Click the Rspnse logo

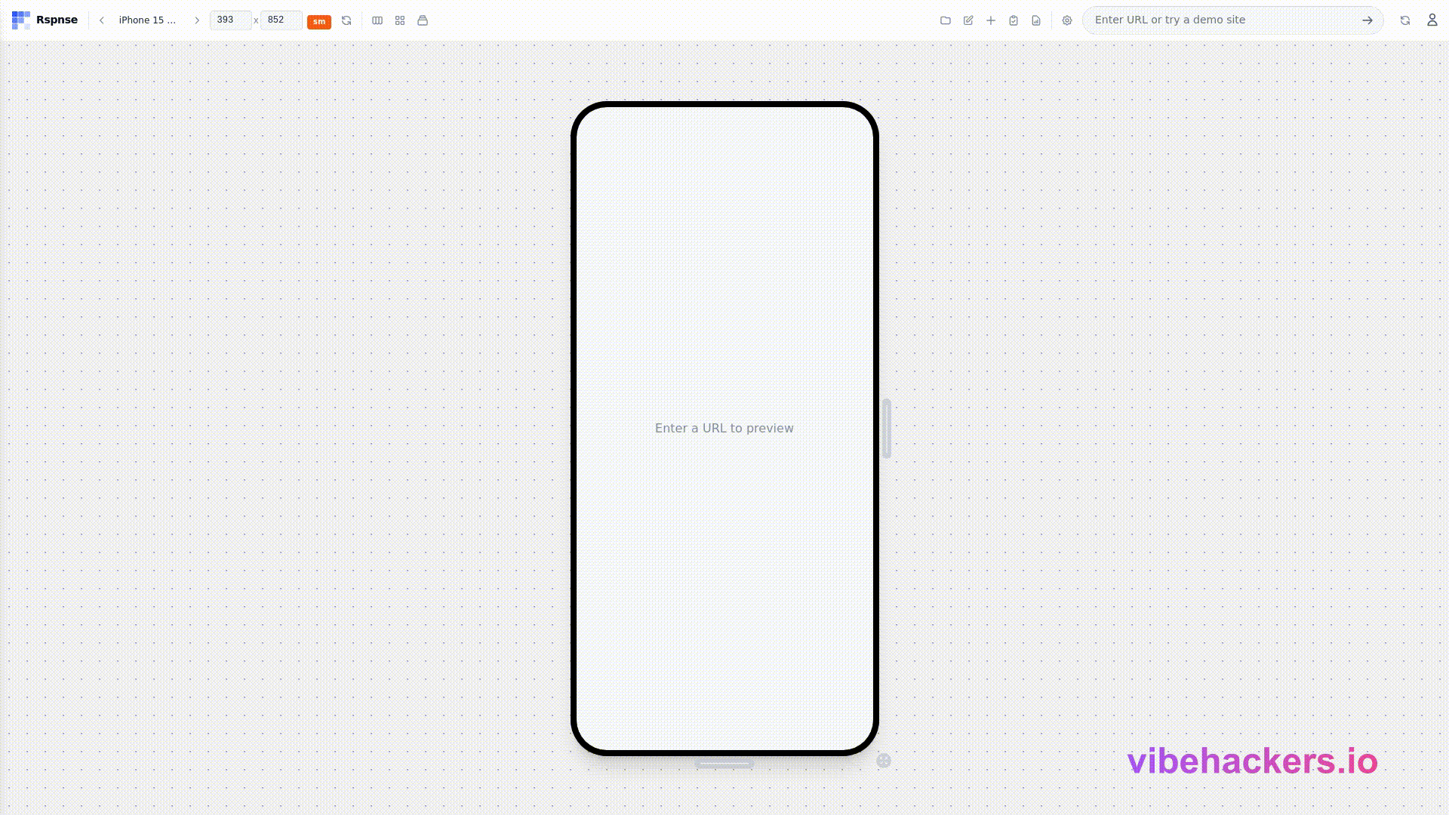click(x=45, y=20)
